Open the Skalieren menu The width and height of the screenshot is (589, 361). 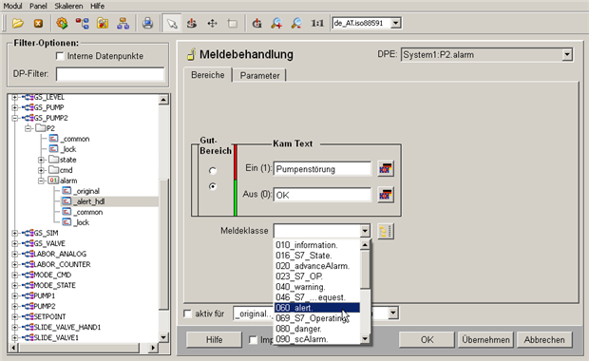point(68,6)
